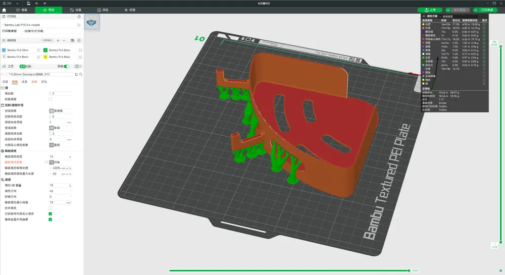This screenshot has width=505, height=275.
Task: Add a filament with the plus icon
Action: tap(58, 40)
